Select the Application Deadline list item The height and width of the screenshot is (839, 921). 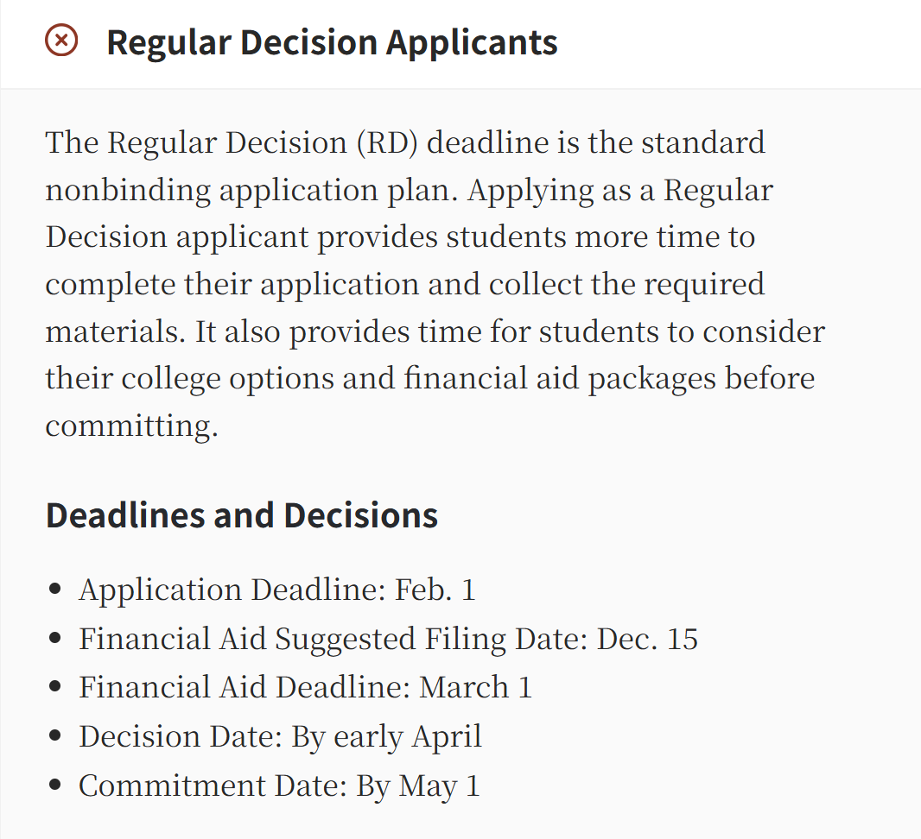pyautogui.click(x=277, y=589)
